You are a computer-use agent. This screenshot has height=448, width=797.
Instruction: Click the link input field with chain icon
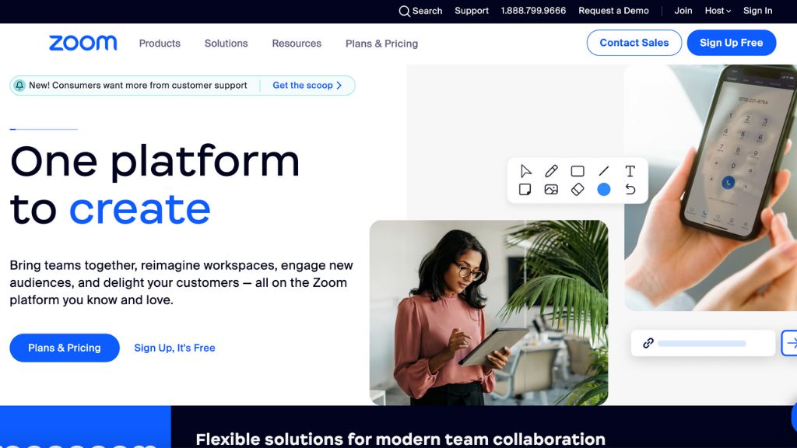click(703, 343)
